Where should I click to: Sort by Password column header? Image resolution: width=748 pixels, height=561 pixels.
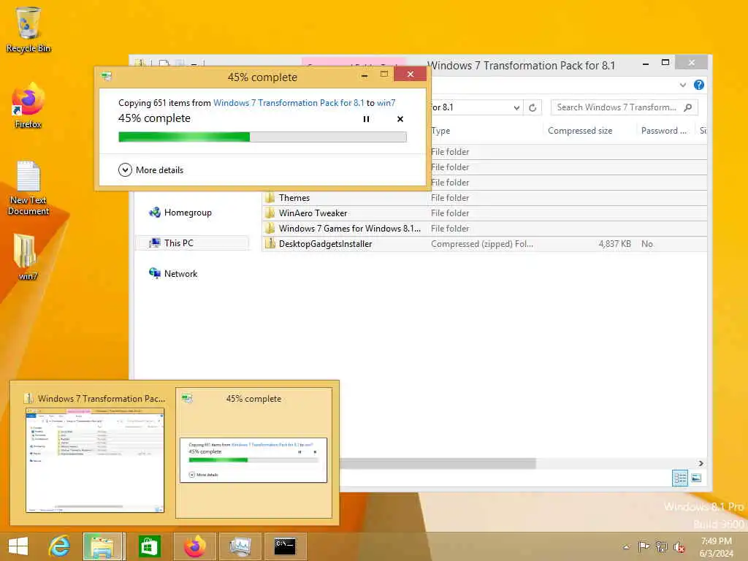point(663,131)
